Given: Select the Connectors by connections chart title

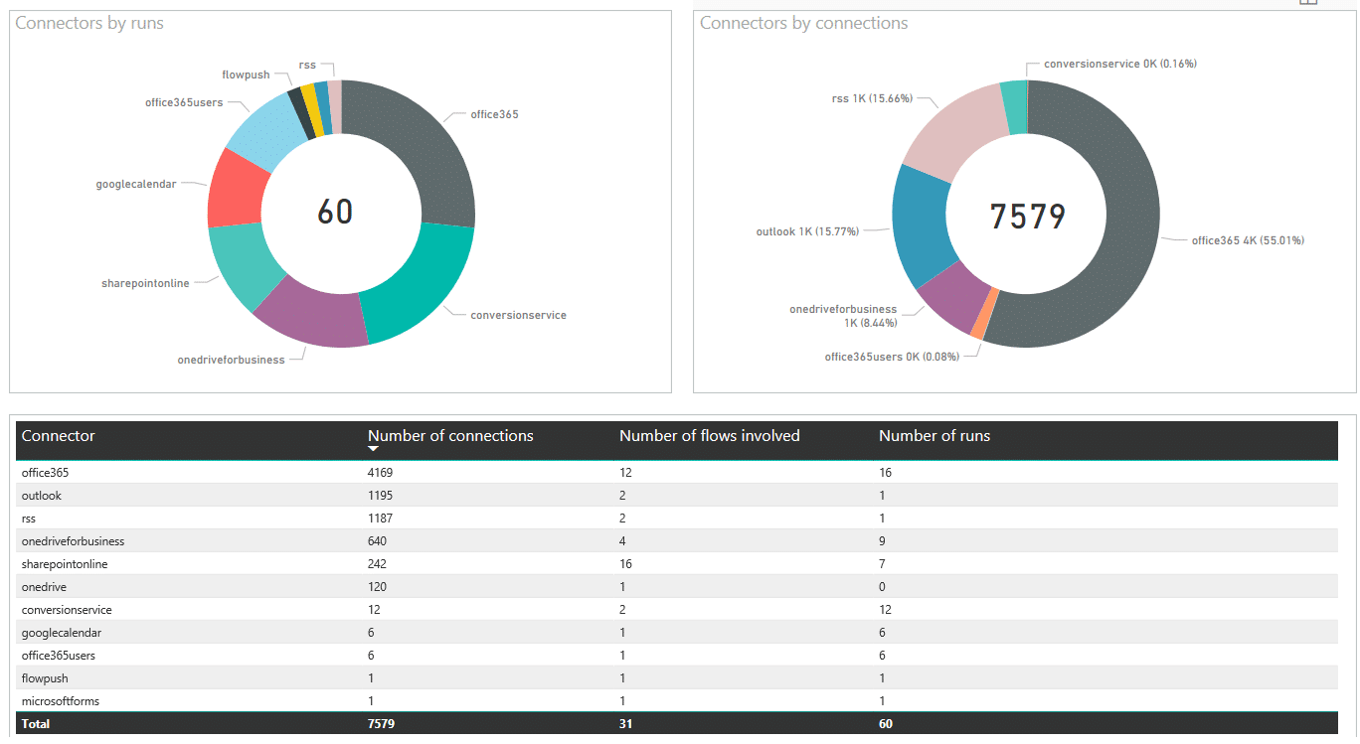Looking at the screenshot, I should [803, 23].
